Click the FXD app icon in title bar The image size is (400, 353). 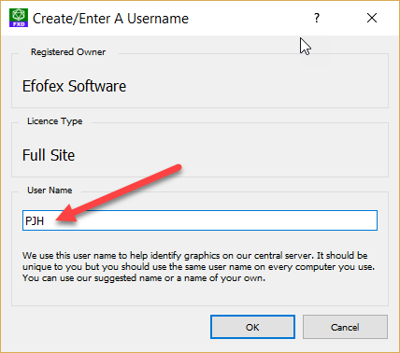(x=19, y=18)
